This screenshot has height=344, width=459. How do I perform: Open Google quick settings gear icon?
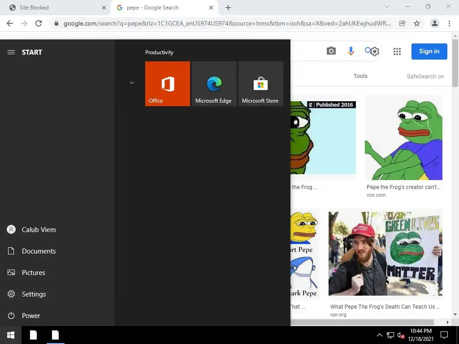375,52
